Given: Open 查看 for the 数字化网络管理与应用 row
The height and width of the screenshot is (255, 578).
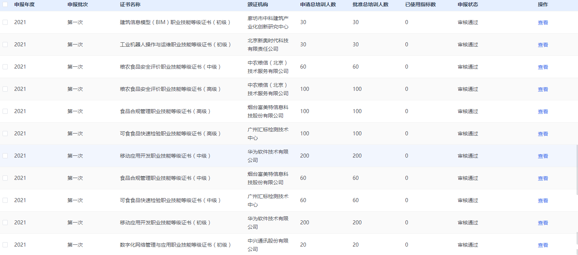Looking at the screenshot, I should pyautogui.click(x=543, y=245).
